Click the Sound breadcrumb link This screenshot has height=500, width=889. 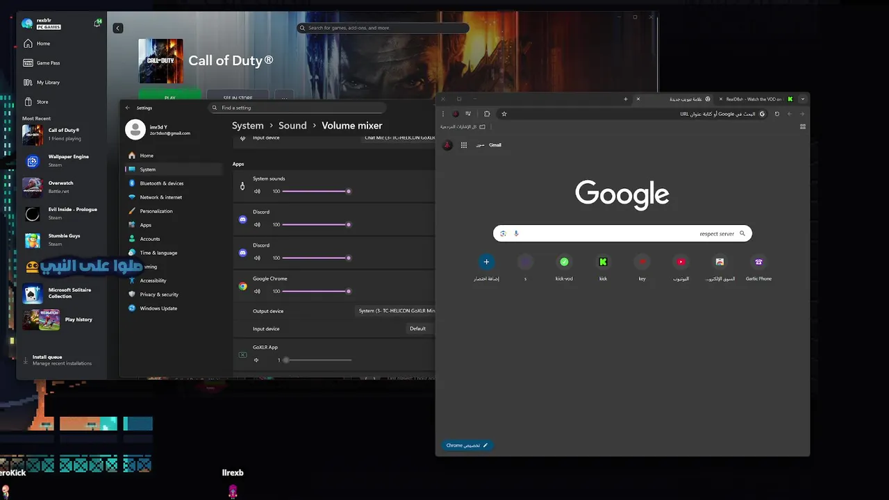coord(292,126)
